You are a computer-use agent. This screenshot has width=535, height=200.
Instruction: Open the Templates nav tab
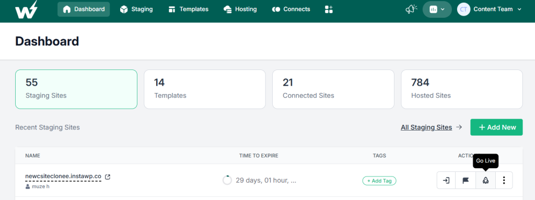188,9
